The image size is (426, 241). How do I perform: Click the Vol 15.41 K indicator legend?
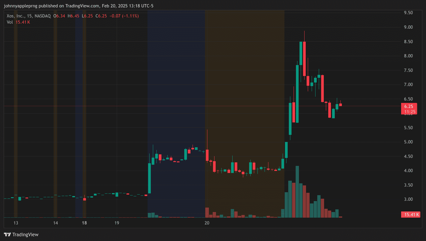point(18,22)
